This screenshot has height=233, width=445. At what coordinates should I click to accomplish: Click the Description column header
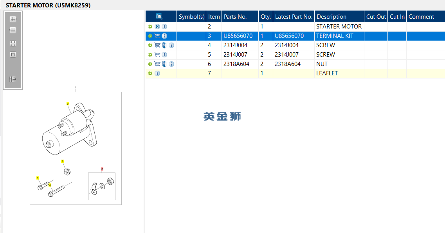pos(331,17)
